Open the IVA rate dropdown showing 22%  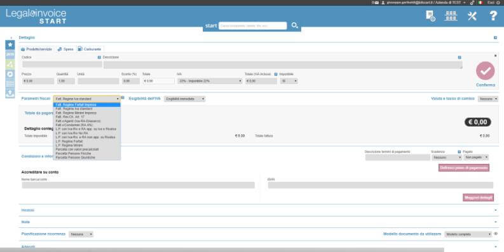coord(210,81)
